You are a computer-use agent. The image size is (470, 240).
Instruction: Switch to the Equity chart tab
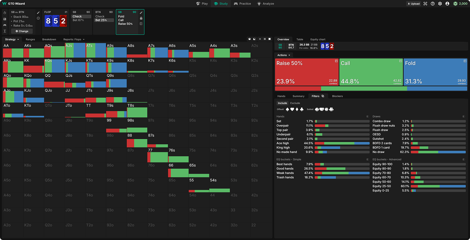318,40
